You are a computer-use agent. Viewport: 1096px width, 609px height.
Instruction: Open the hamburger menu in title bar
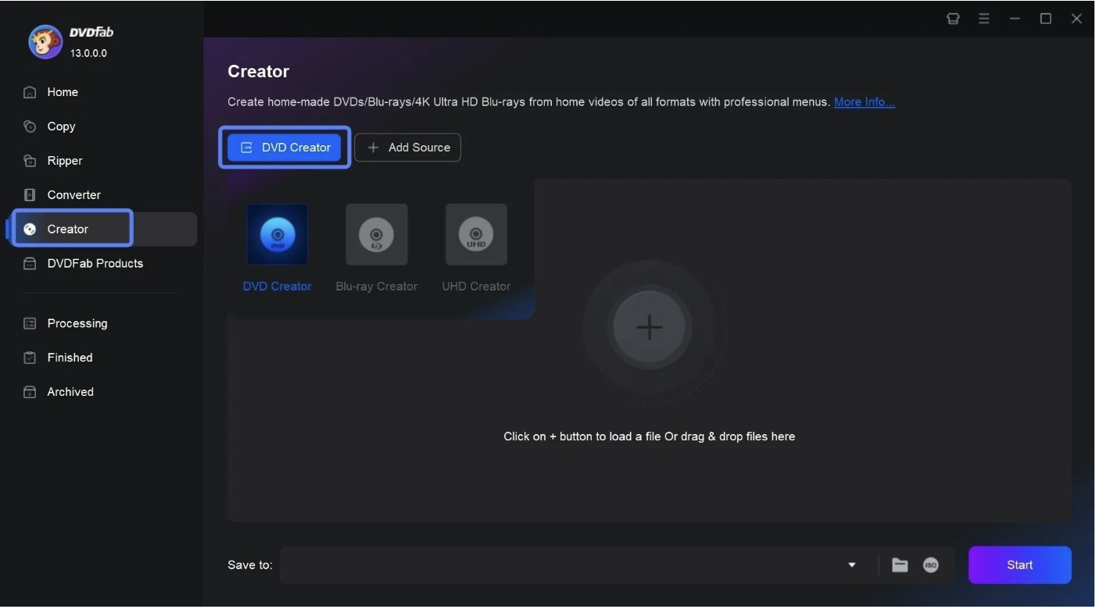coord(984,19)
